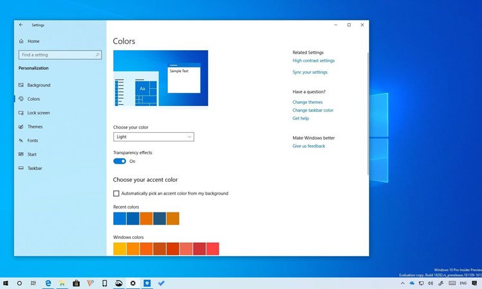
Task: Show hidden icons in the system tray
Action: (x=403, y=283)
